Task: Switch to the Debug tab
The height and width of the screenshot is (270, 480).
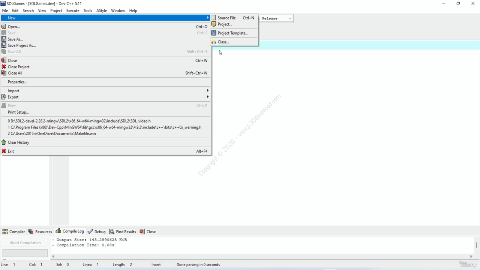Action: (97, 231)
